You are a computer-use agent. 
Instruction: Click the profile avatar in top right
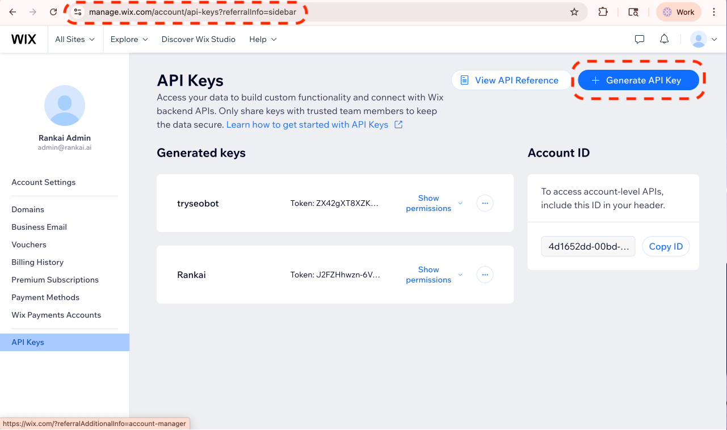(x=697, y=39)
